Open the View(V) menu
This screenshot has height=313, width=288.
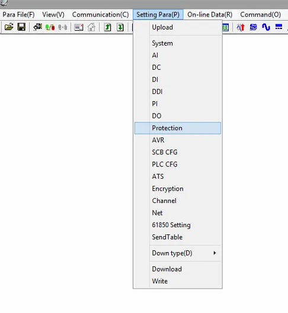pos(53,15)
